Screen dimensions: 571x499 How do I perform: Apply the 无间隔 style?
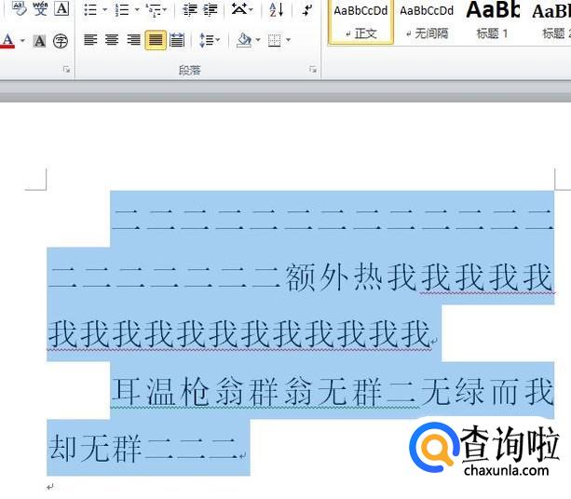coord(426,20)
